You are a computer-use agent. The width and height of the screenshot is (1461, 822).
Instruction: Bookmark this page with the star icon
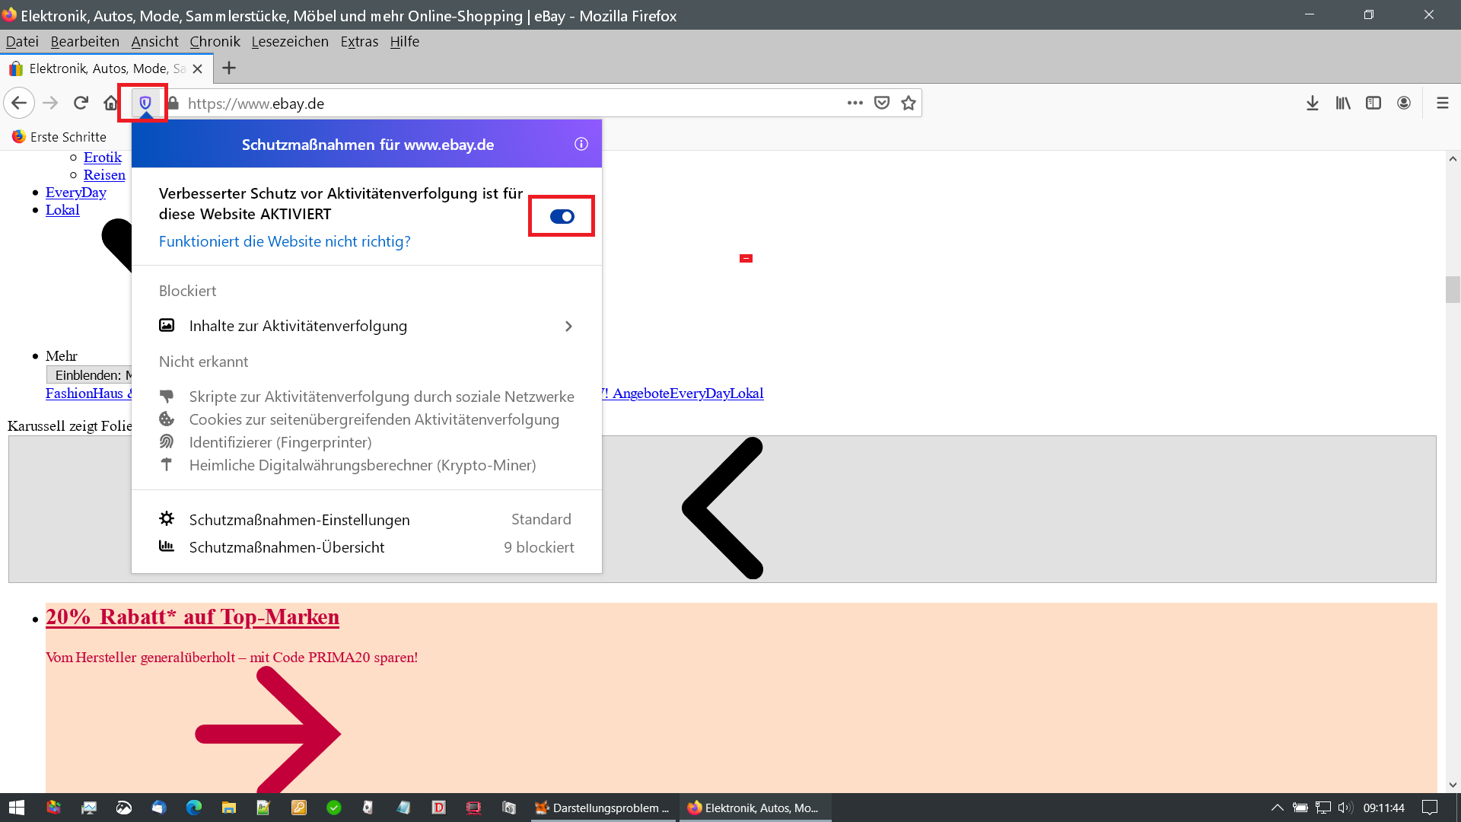tap(909, 103)
